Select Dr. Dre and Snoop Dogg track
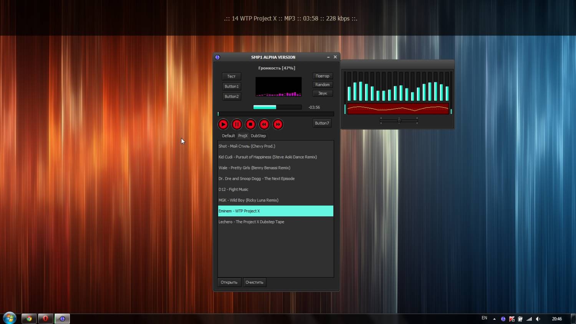This screenshot has width=576, height=324. pyautogui.click(x=276, y=178)
